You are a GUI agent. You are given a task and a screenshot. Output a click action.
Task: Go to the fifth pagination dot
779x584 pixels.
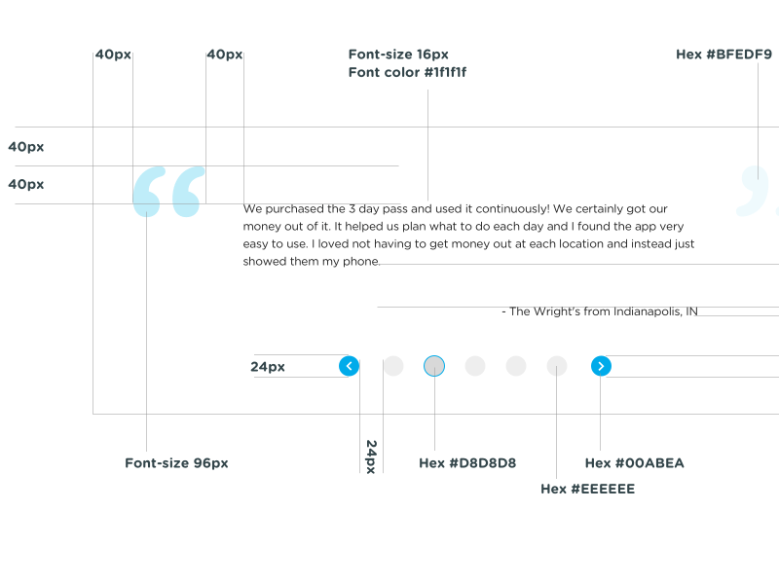tap(557, 366)
